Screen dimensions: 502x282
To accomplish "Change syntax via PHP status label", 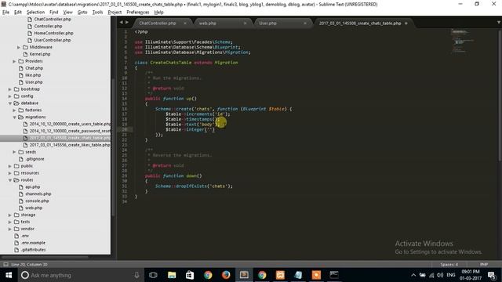I will 484,265.
